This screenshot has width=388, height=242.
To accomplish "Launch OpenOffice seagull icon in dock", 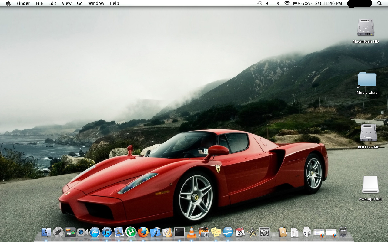I will 228,232.
